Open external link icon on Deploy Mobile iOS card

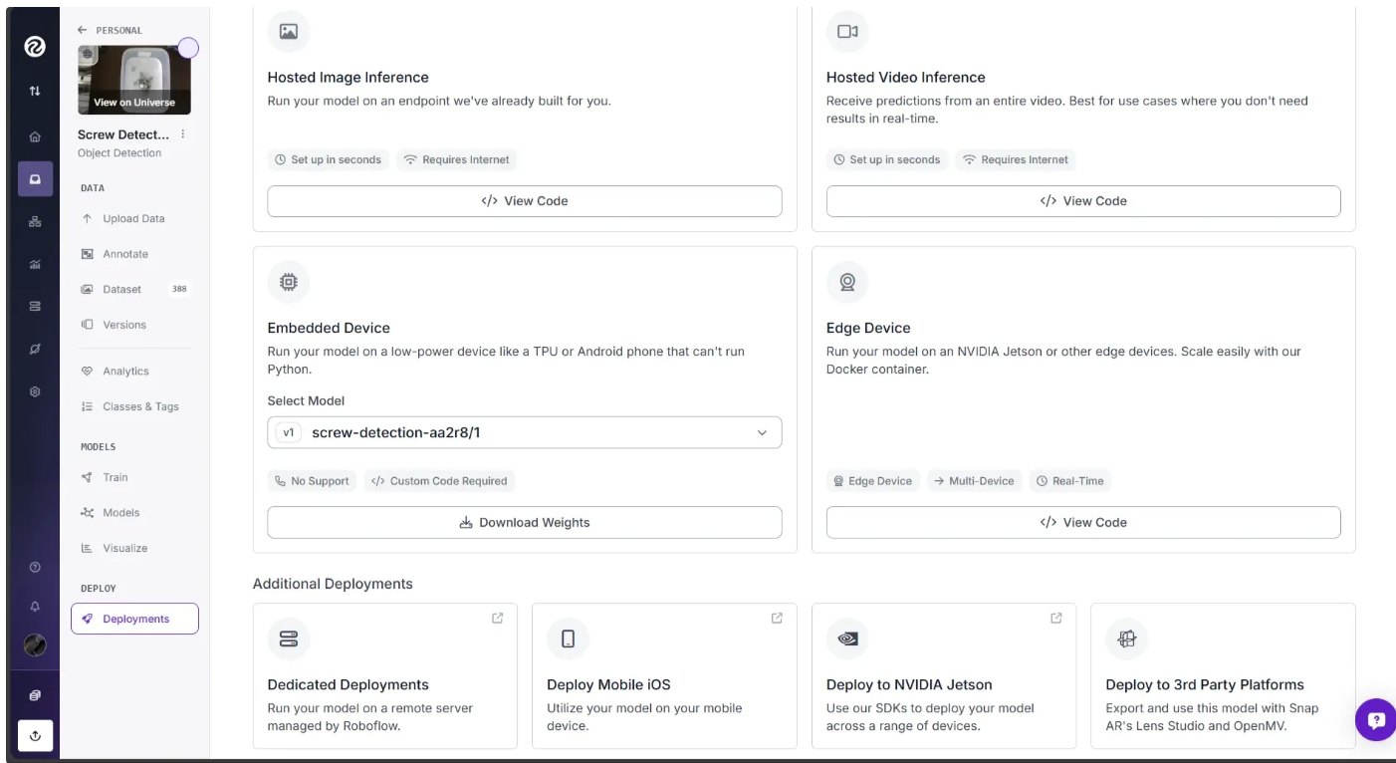[x=777, y=619]
